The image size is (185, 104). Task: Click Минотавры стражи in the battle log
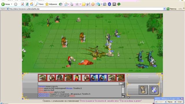(46, 92)
